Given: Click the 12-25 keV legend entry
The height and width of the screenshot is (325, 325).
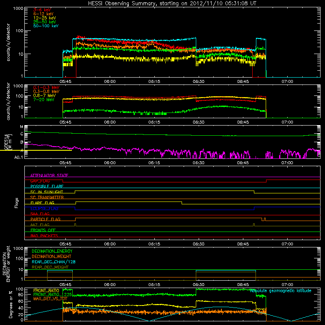Looking at the screenshot, I should point(45,18).
